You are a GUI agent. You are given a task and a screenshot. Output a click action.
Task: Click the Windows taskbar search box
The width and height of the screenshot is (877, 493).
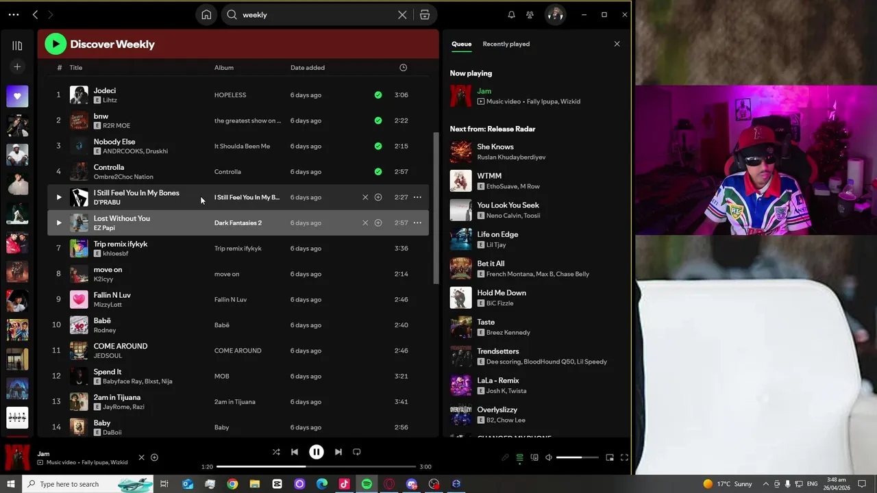pyautogui.click(x=89, y=484)
